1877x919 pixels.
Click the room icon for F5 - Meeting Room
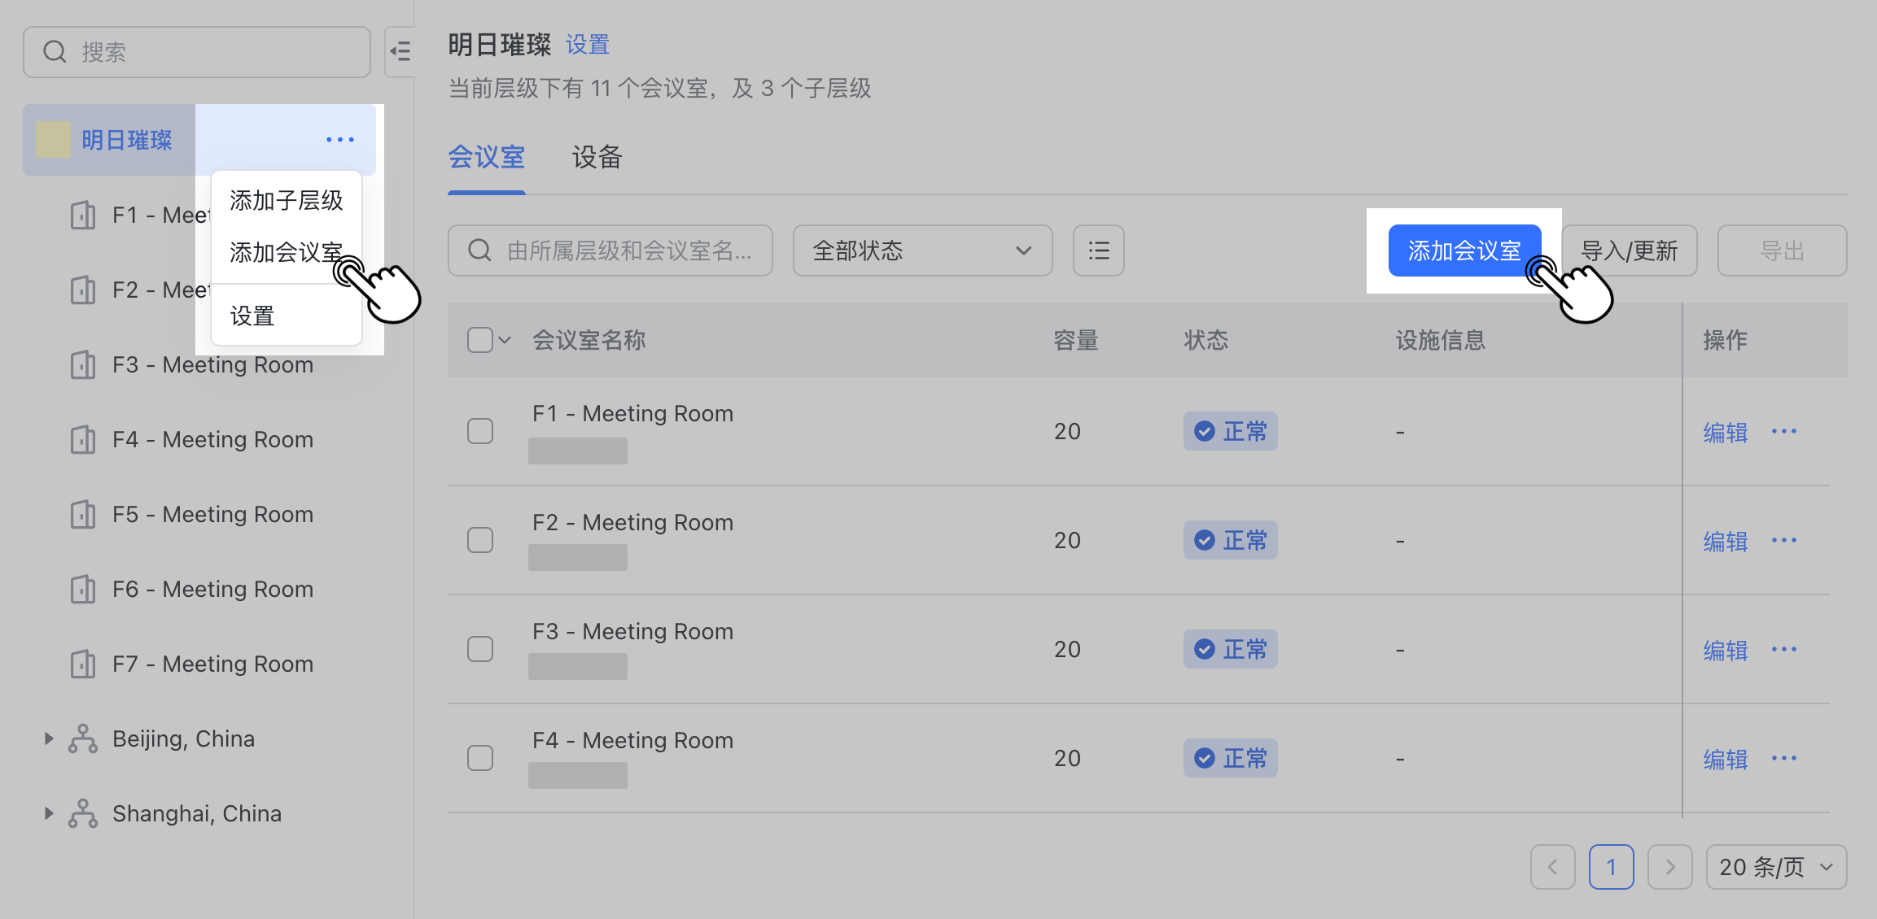coord(83,514)
